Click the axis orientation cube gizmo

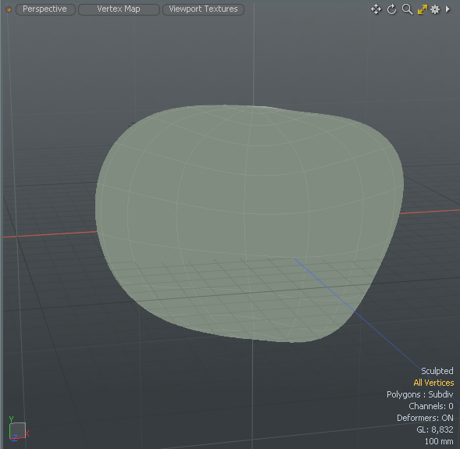coord(17,430)
